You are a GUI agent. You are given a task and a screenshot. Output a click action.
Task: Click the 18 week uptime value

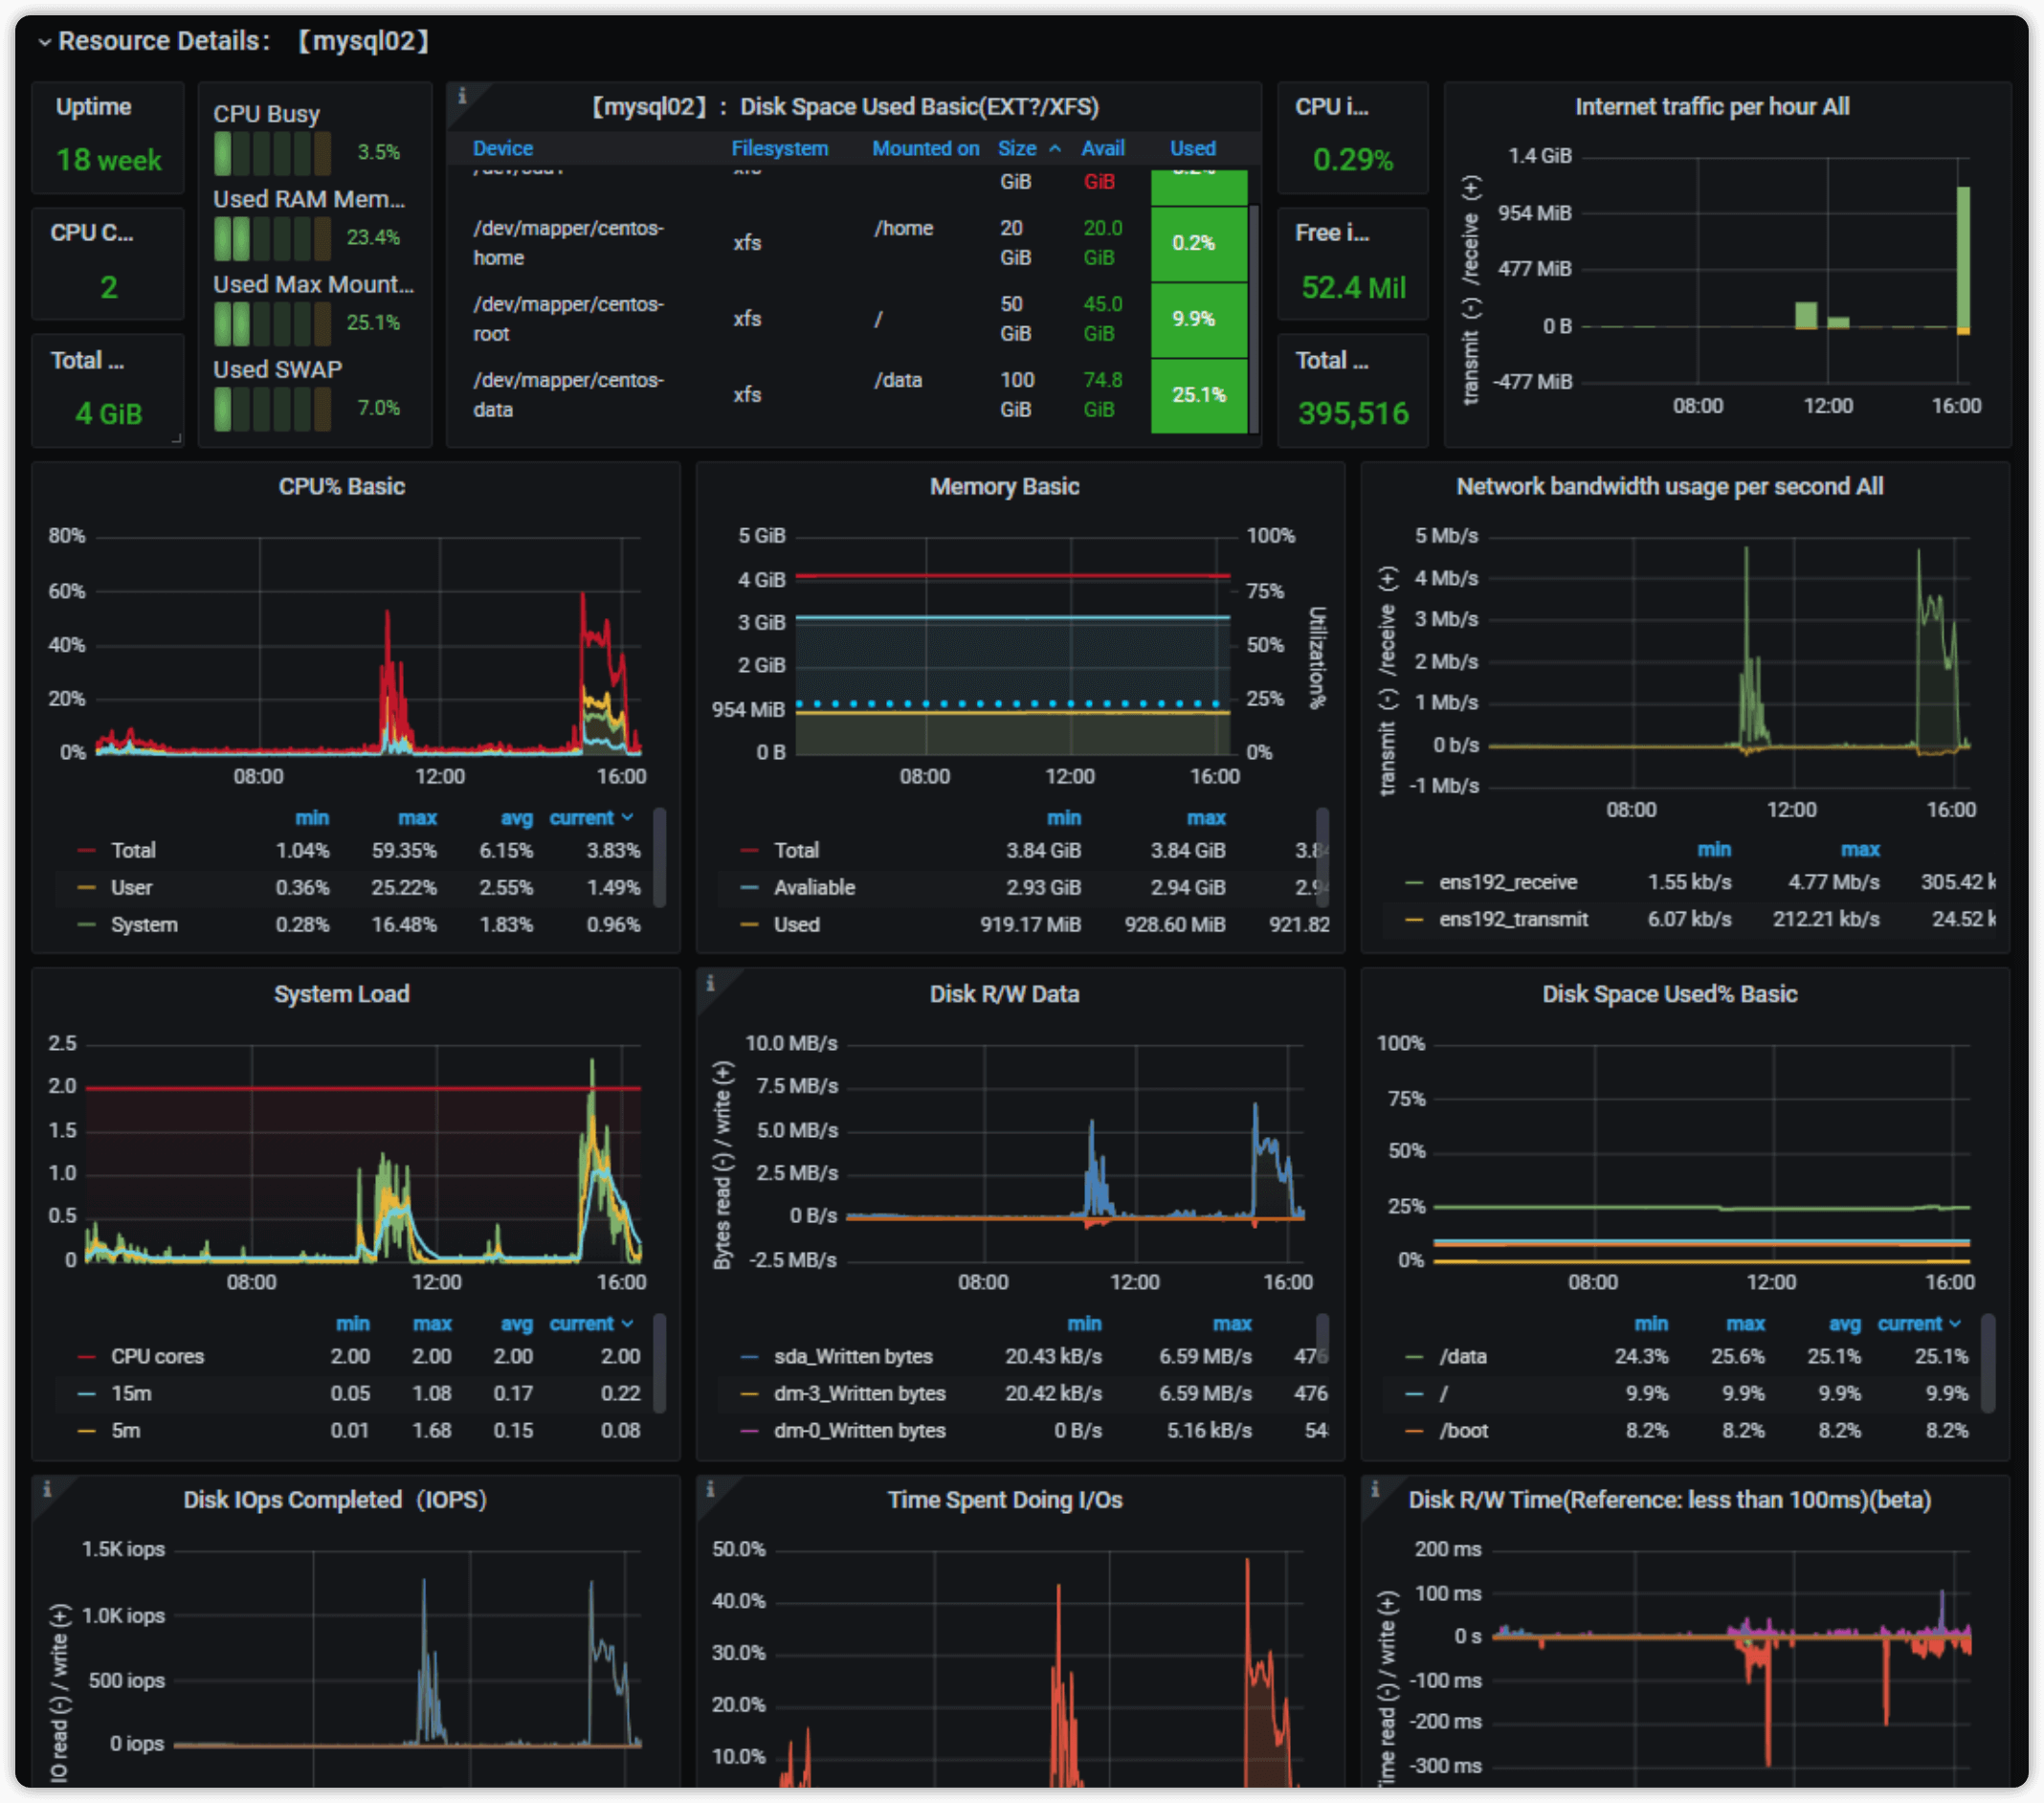108,160
